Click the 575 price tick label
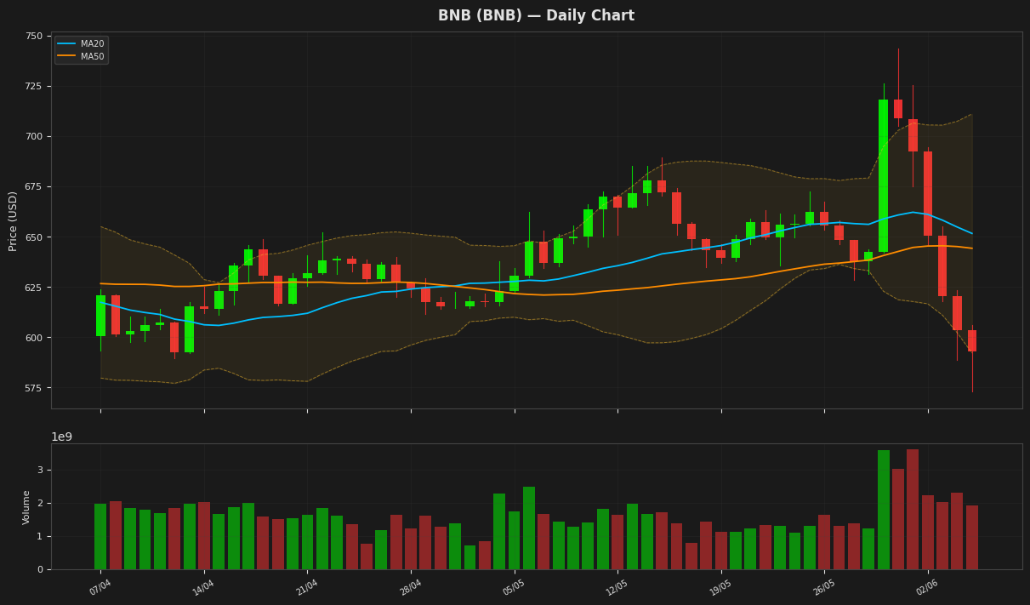 34,388
